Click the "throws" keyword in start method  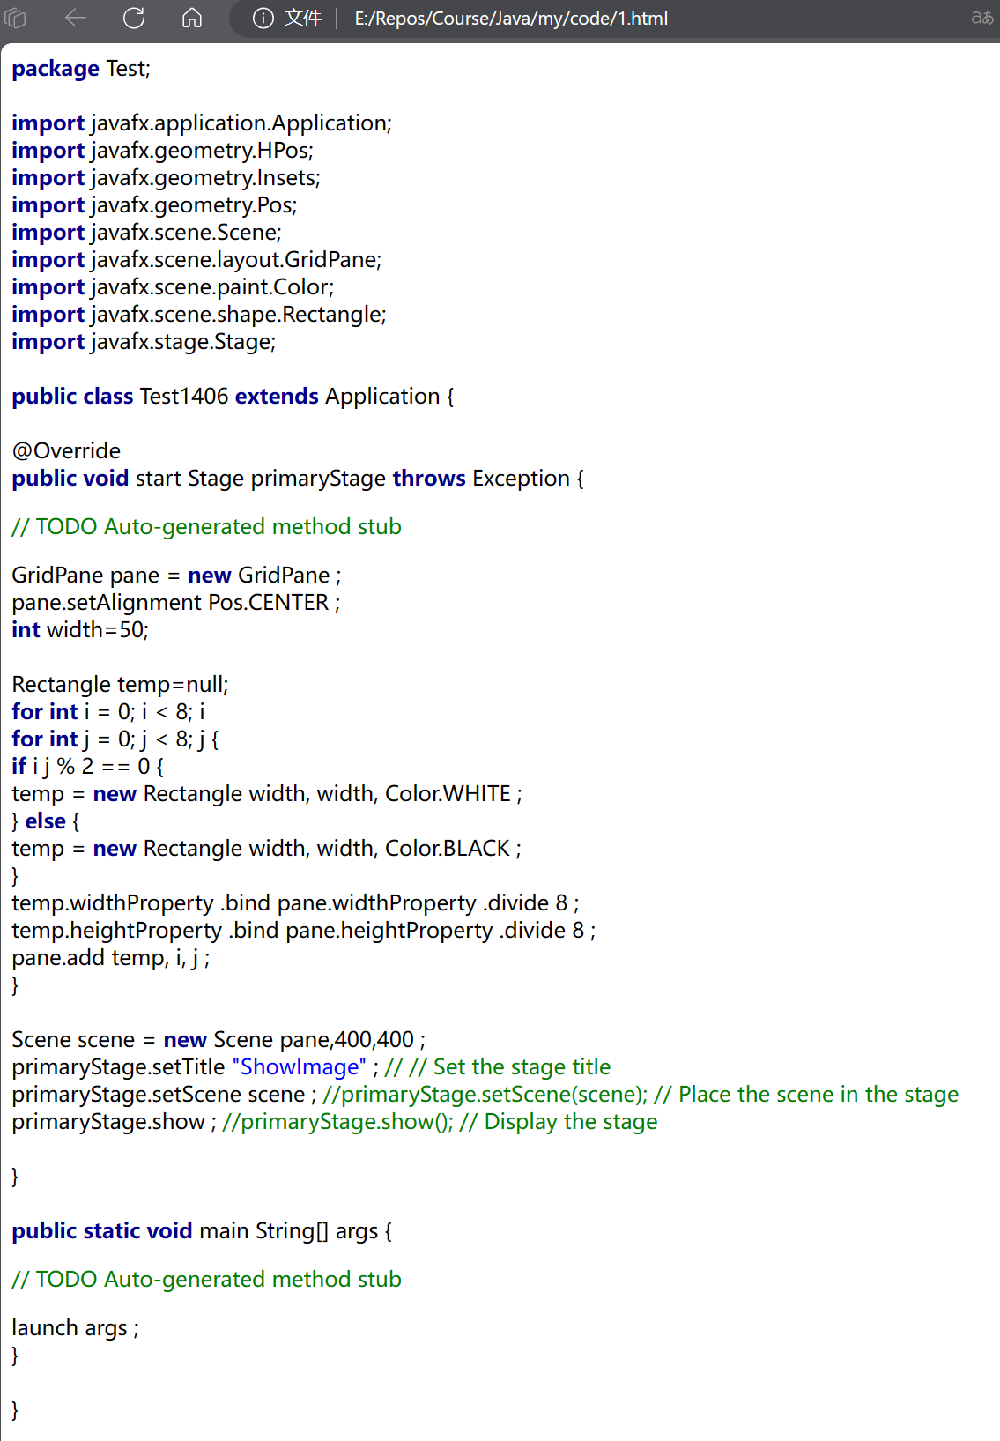coord(429,479)
